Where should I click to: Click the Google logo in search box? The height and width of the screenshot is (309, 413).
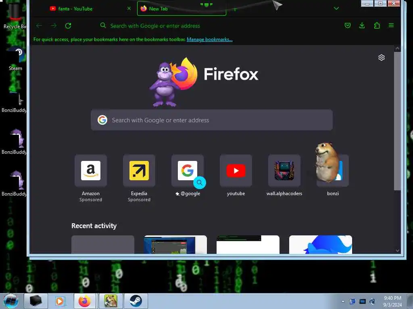click(x=102, y=120)
